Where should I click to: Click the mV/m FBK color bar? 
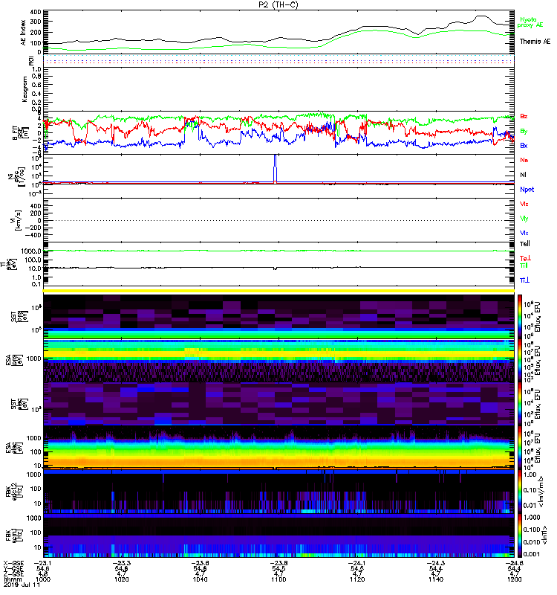pos(520,492)
